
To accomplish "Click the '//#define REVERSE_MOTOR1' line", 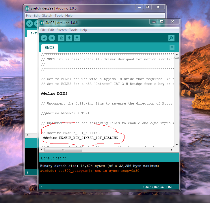I will (x=65, y=113).
